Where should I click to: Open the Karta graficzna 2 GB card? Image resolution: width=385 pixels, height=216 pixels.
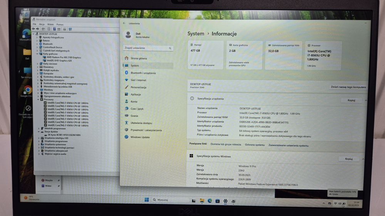244,55
